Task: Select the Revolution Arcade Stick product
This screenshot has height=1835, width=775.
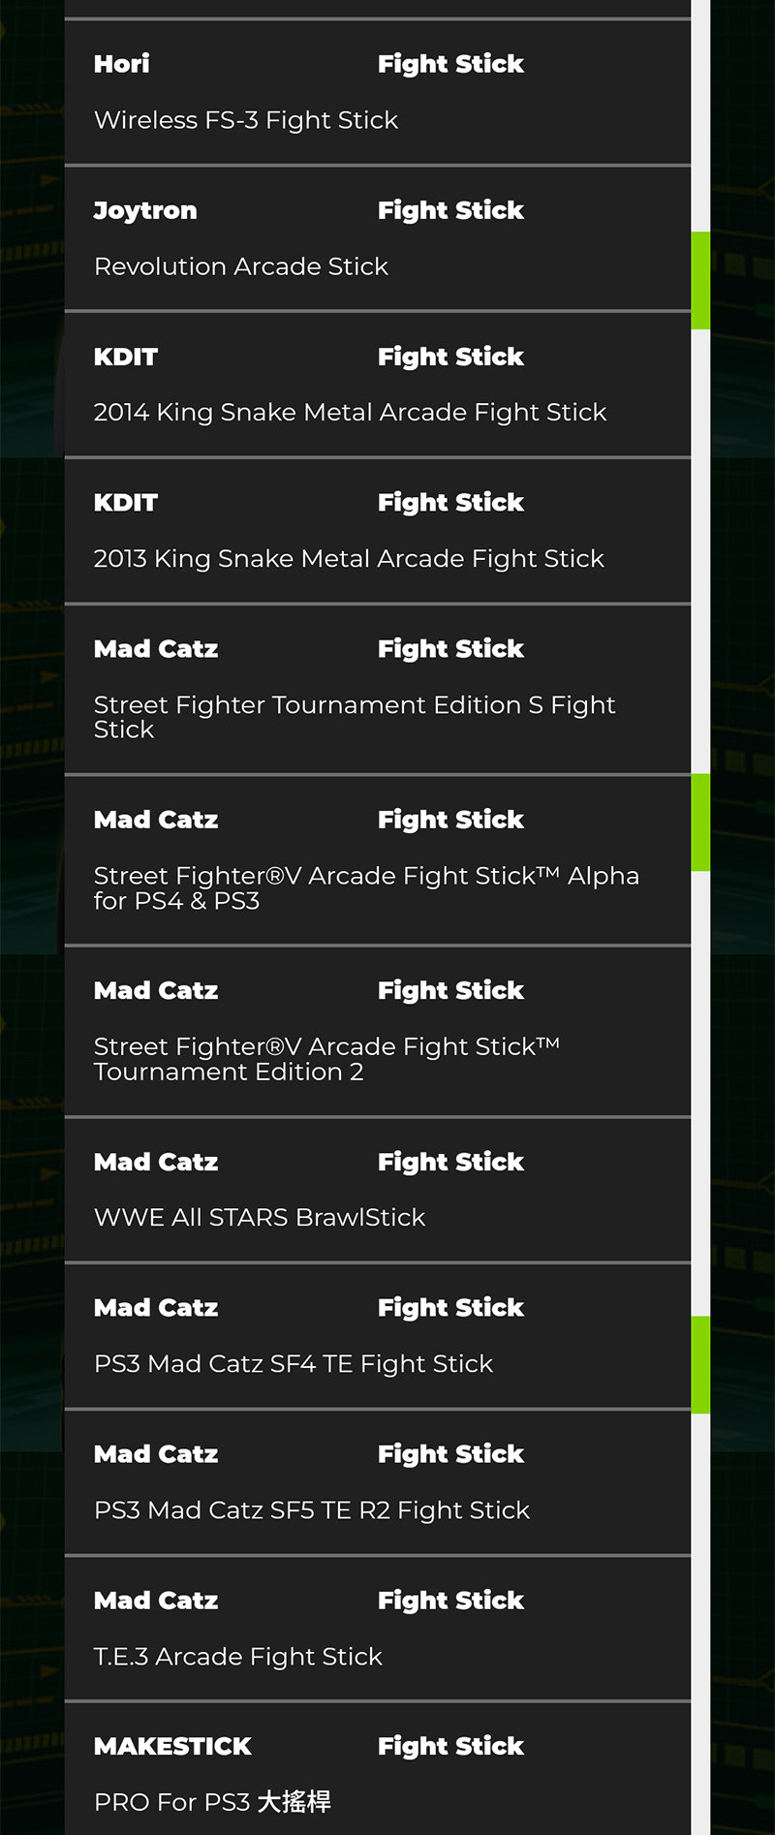Action: point(241,266)
